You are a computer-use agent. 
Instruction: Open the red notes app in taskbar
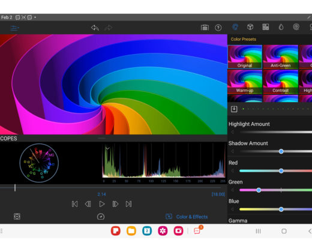click(x=116, y=231)
